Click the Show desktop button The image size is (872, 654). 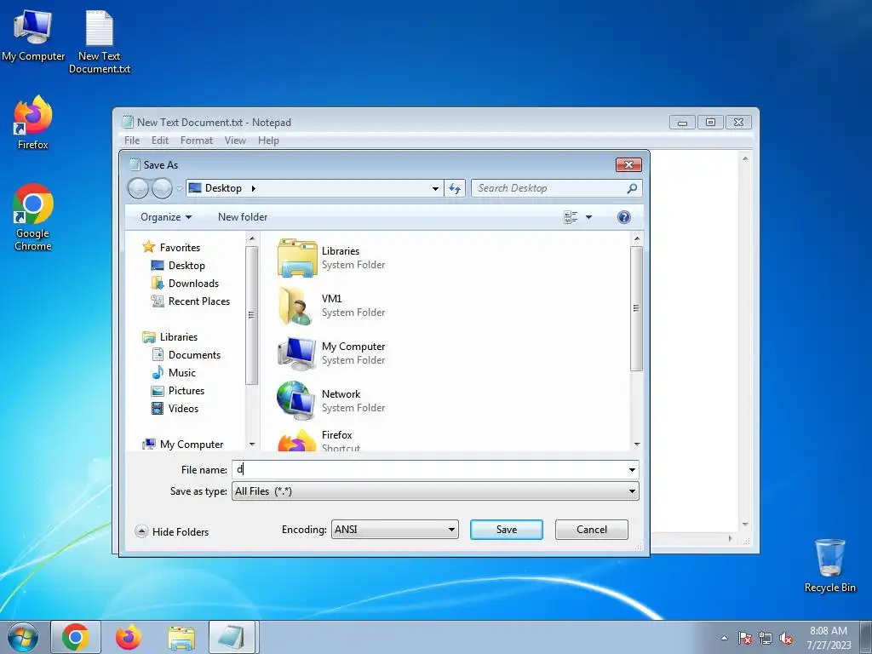point(867,637)
